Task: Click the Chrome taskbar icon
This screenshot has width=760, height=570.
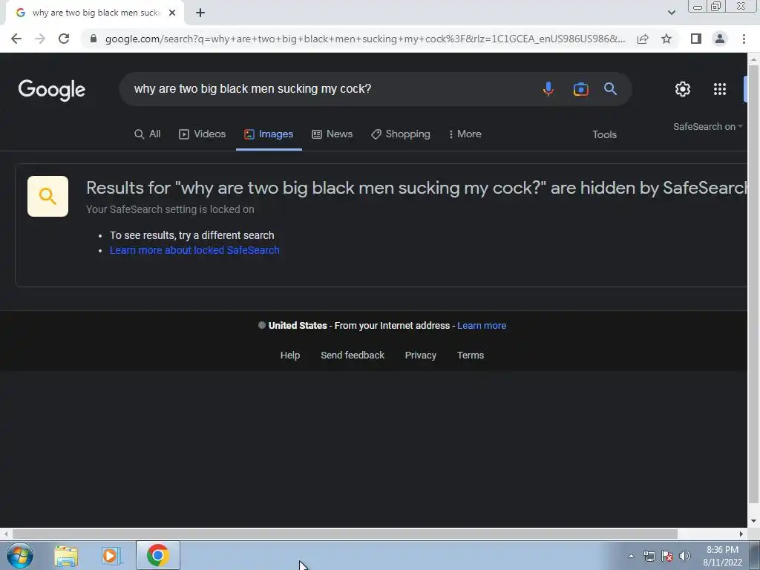Action: click(x=157, y=555)
